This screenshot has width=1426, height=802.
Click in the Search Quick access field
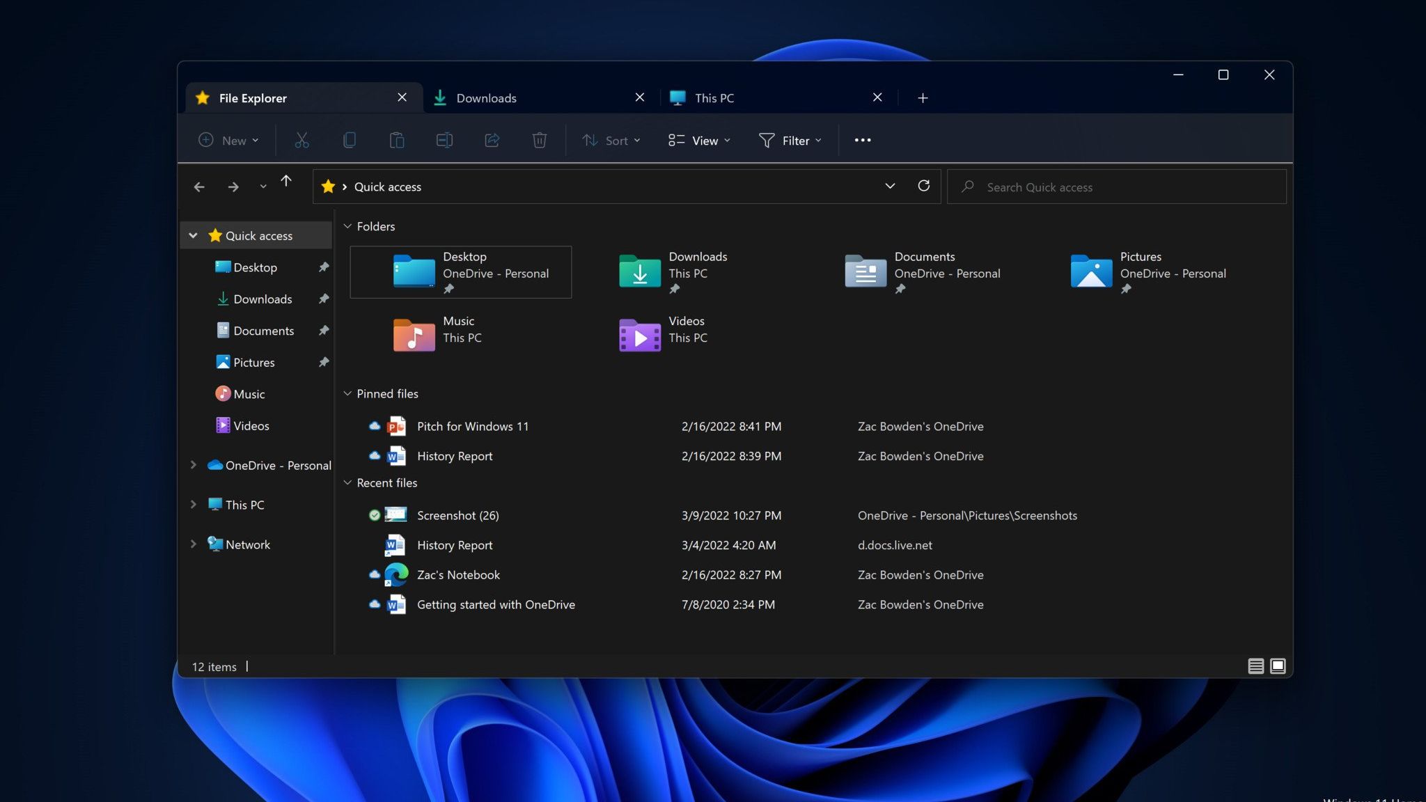pos(1116,187)
